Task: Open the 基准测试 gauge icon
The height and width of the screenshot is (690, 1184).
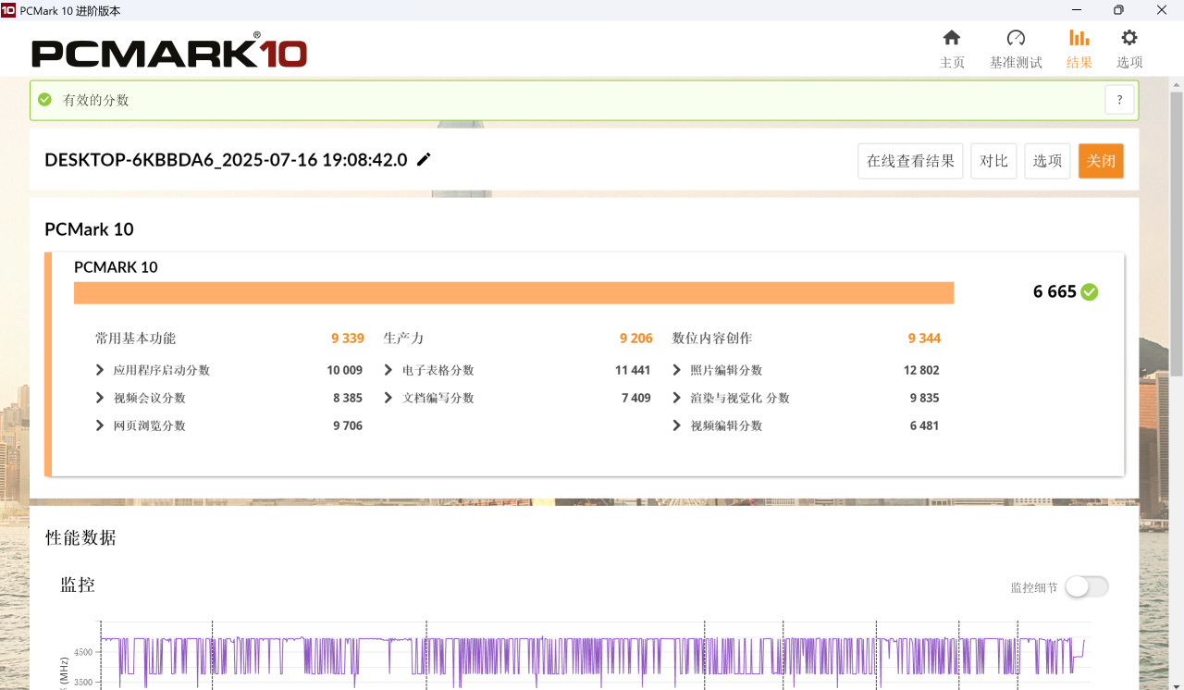Action: click(1016, 38)
